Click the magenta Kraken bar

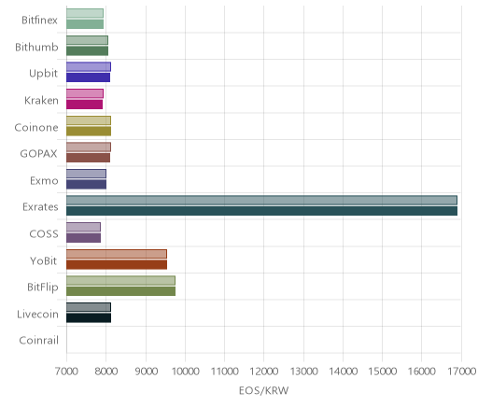click(84, 105)
